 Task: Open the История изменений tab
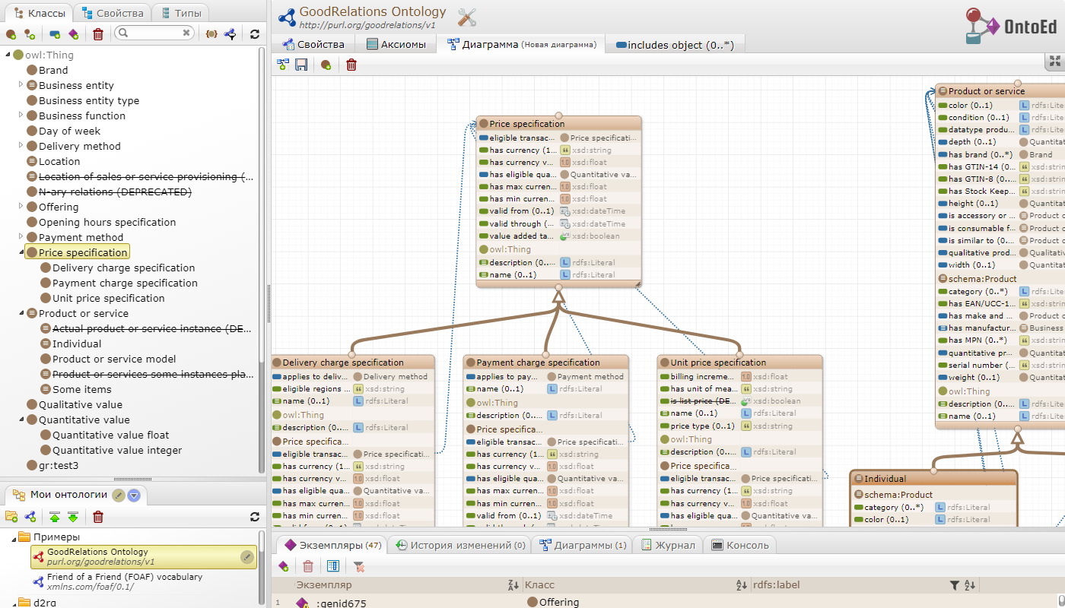tap(459, 545)
